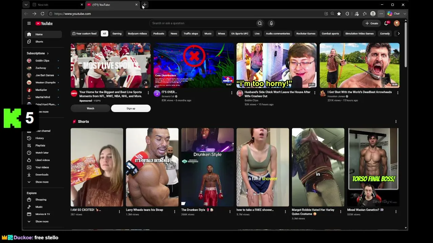Select the Podcasts filter chip

pyautogui.click(x=159, y=33)
